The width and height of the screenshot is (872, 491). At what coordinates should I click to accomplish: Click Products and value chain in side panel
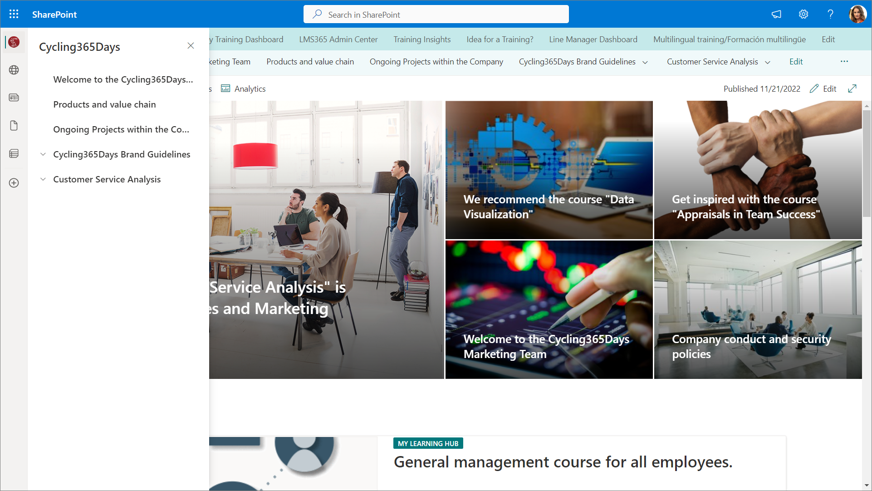(x=104, y=104)
